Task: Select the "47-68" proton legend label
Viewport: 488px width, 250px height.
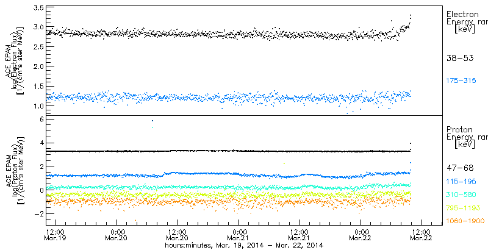Action: pos(460,168)
